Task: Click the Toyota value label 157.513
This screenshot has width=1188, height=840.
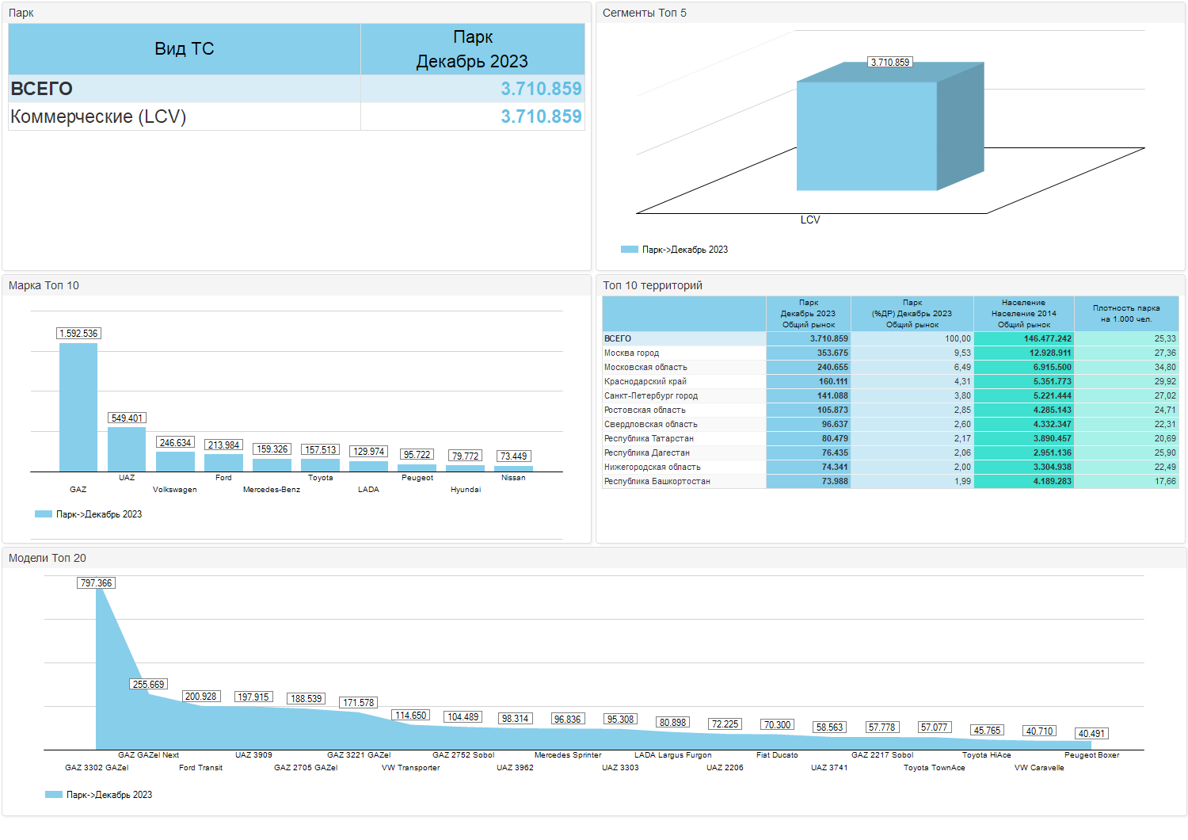Action: coord(320,450)
